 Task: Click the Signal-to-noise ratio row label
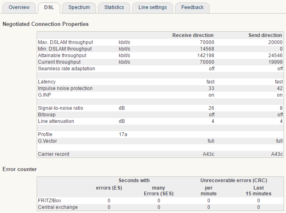60,108
